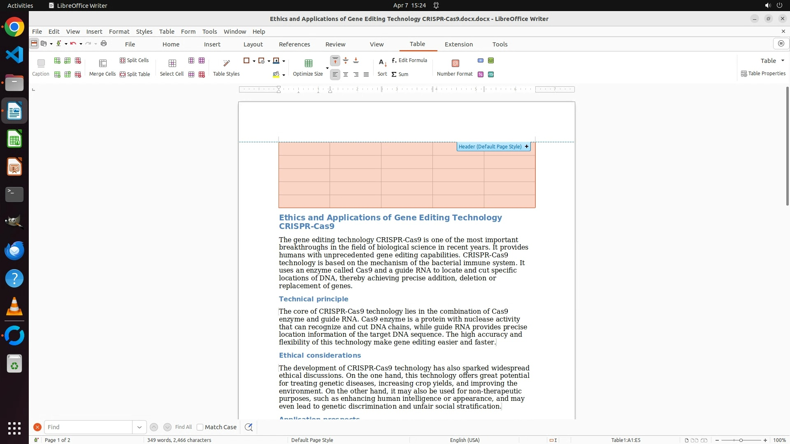Viewport: 790px width, 444px height.
Task: Click the Find text input field
Action: point(88,427)
